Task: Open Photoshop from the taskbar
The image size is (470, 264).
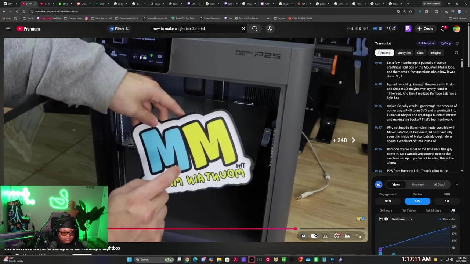Action: point(332,260)
